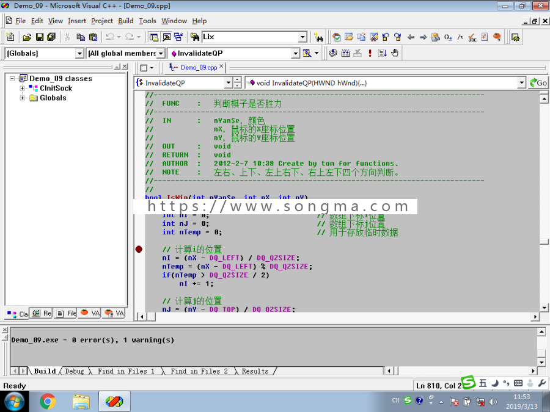Click the insert braces {} icon
The height and width of the screenshot is (412, 550).
pos(448,37)
